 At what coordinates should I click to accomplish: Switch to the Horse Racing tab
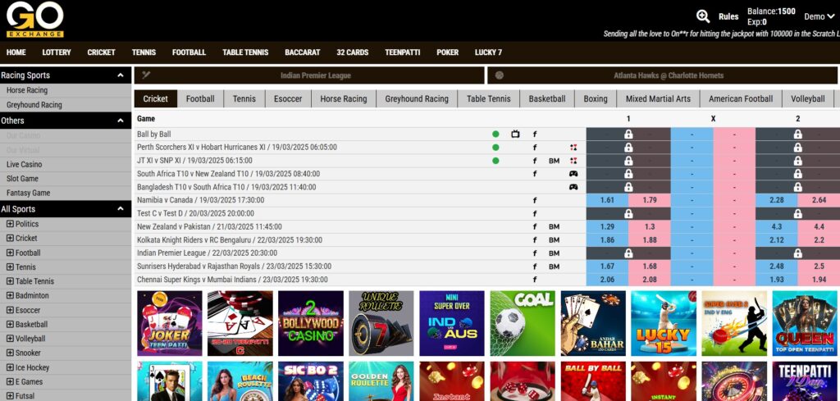click(343, 99)
